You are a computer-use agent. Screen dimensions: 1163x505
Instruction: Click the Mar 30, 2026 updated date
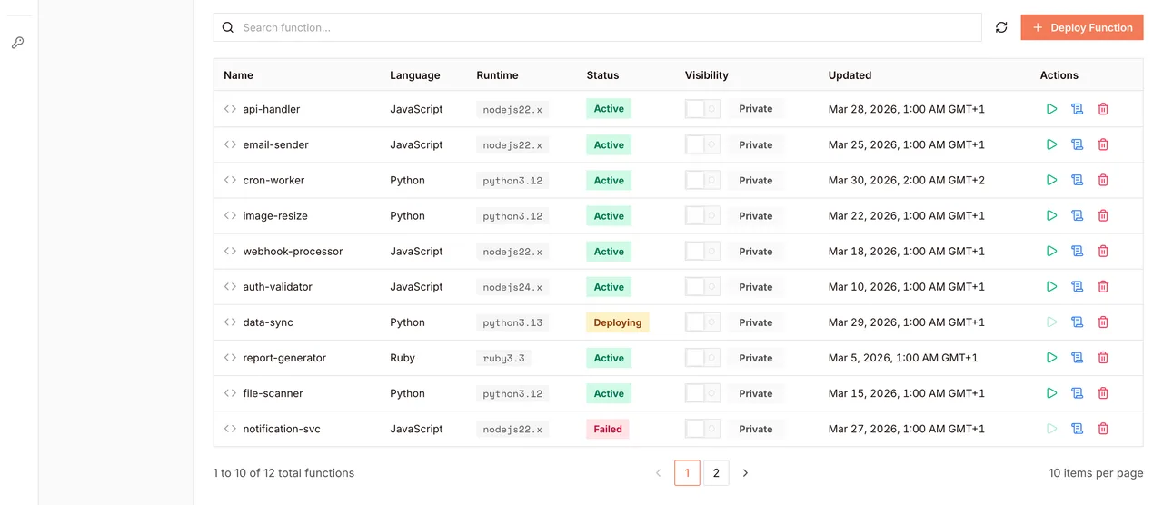907,180
